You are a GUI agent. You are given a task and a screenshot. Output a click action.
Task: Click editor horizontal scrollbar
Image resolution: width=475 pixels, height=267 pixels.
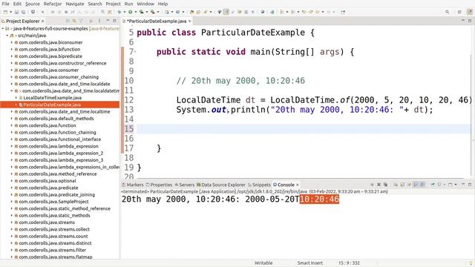[300, 179]
